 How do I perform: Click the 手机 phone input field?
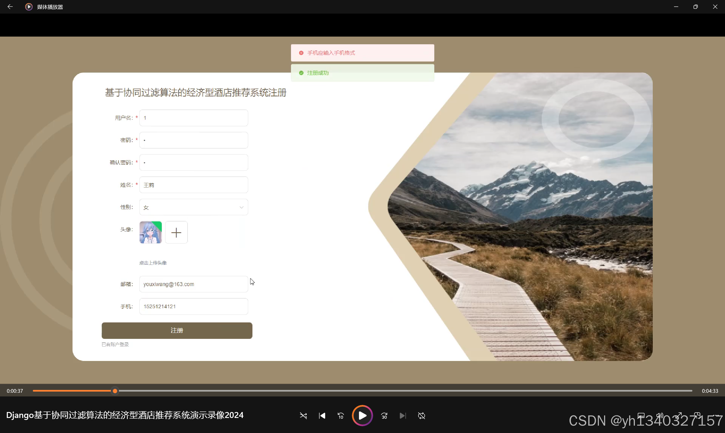pos(194,306)
